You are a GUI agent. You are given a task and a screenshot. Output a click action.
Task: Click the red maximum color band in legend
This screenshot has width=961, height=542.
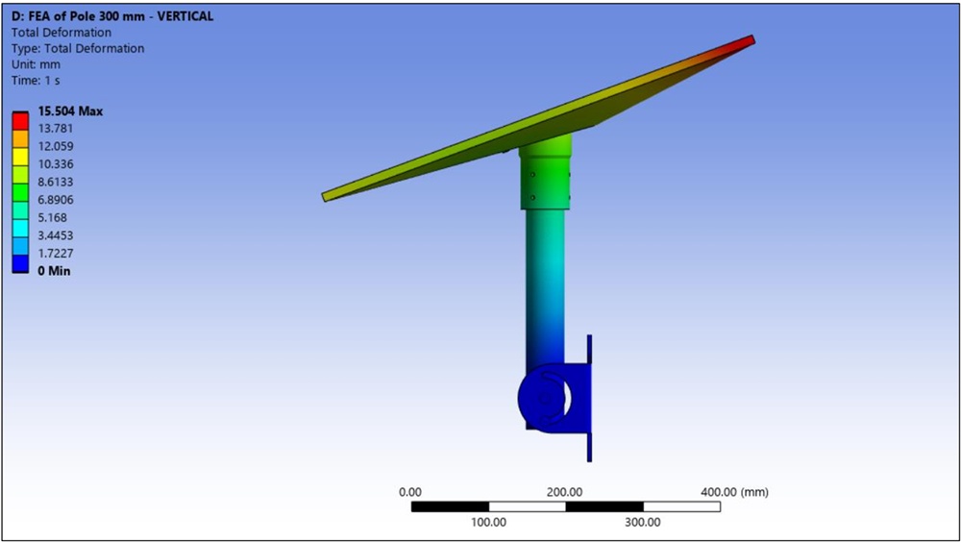point(21,121)
